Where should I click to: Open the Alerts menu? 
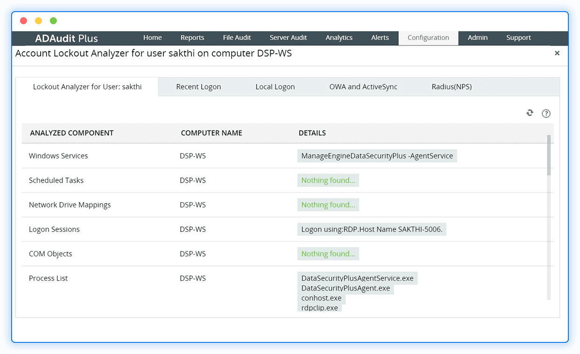(380, 38)
